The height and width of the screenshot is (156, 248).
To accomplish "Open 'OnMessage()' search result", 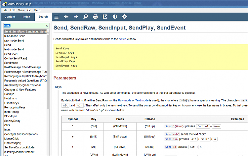I will [13, 143].
